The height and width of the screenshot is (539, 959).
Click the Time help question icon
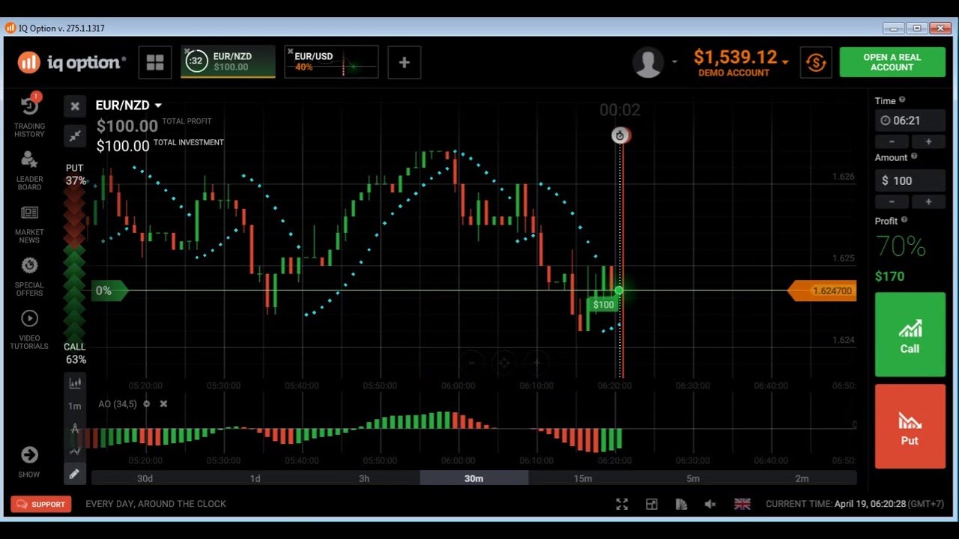coord(902,100)
